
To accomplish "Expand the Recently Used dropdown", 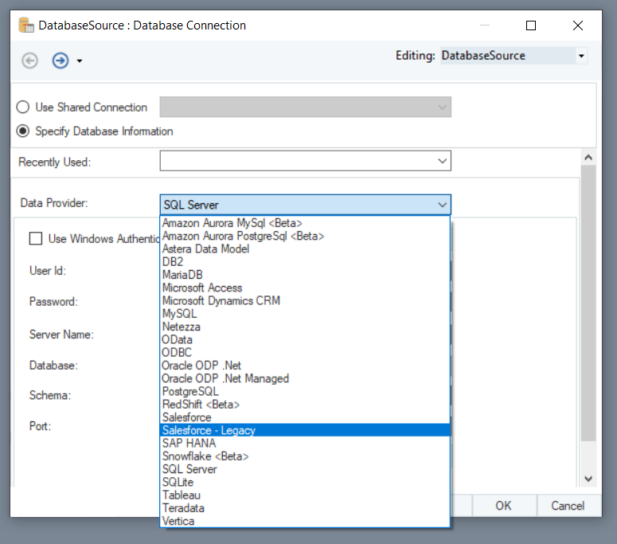I will [443, 162].
